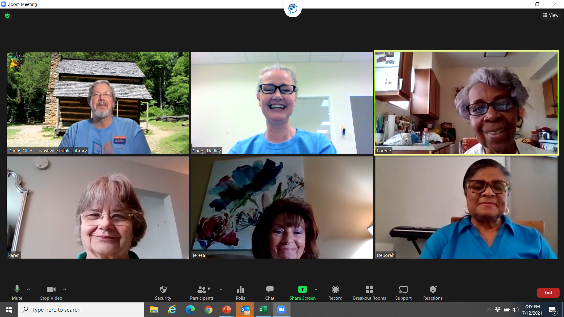Click the Windows Start button
Image resolution: width=564 pixels, height=317 pixels.
9,310
